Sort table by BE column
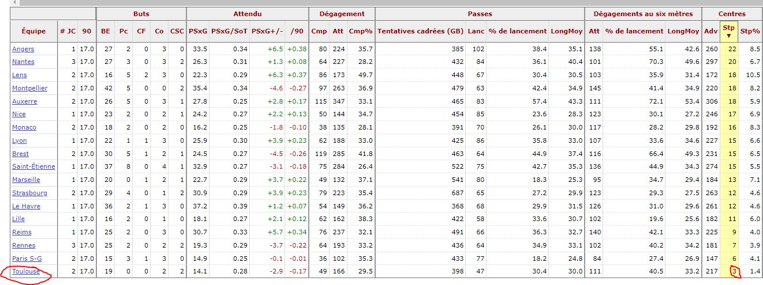This screenshot has height=285, width=763. (x=105, y=31)
